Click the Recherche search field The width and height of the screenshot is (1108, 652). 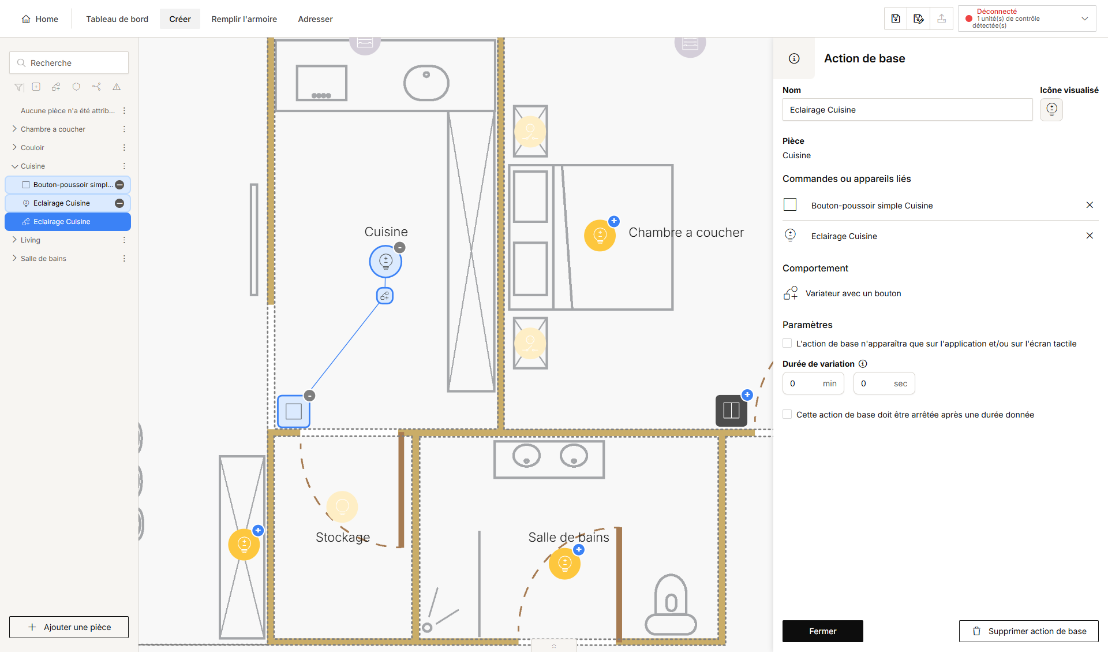pyautogui.click(x=69, y=63)
